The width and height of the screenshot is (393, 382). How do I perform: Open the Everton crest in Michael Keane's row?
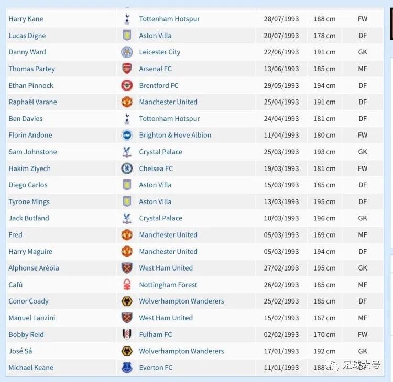tap(127, 368)
